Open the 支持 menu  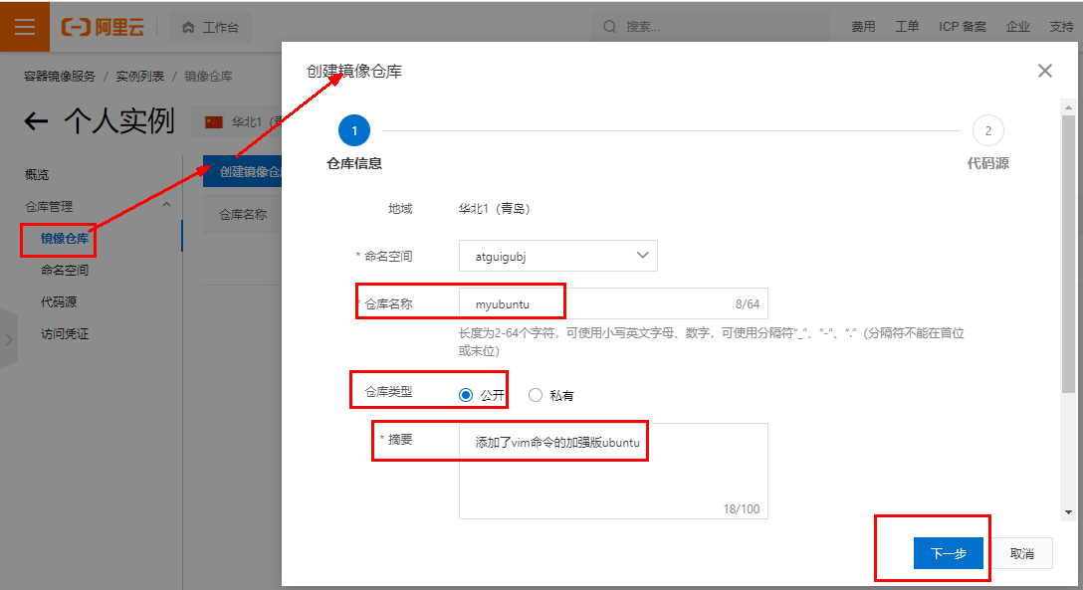(1061, 27)
